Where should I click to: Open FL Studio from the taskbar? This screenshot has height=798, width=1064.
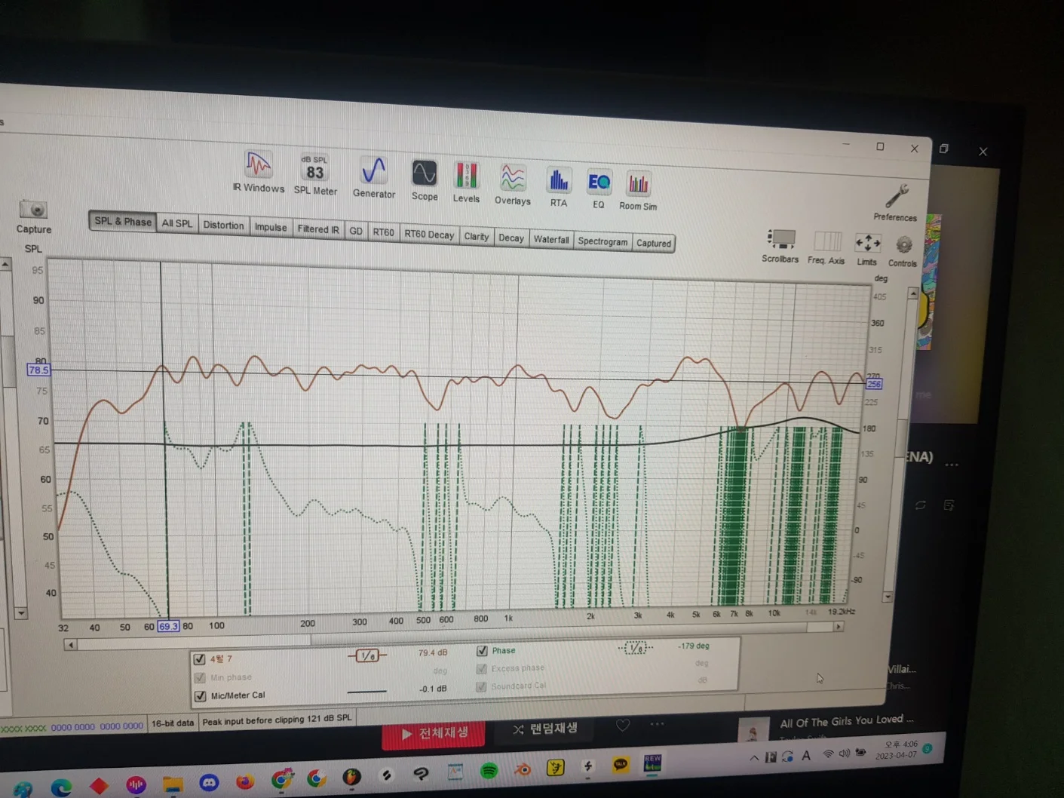[351, 777]
